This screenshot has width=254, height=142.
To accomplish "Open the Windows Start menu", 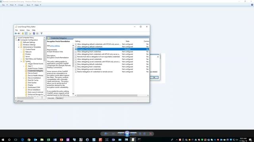I will pyautogui.click(x=3, y=140).
